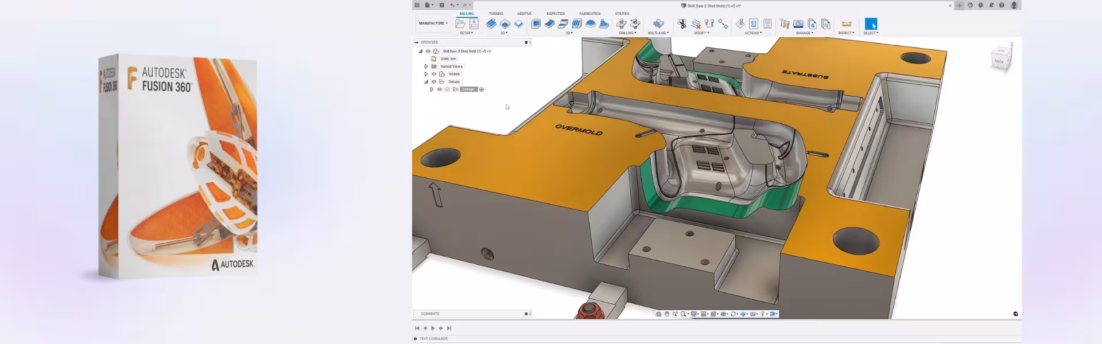This screenshot has width=1102, height=344.
Task: Open the data panel grid icon
Action: pos(417,5)
